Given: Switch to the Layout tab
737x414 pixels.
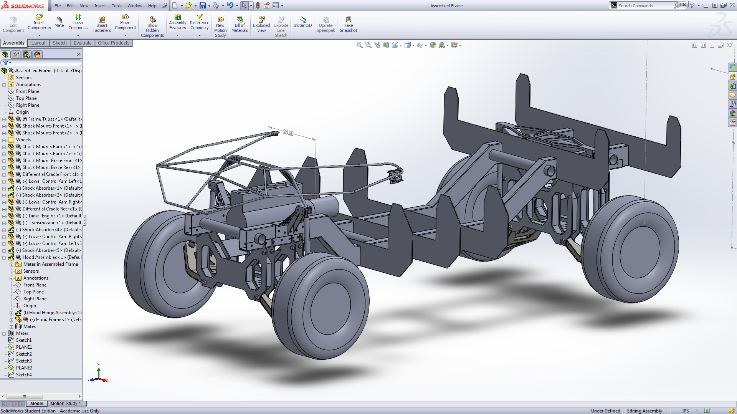Looking at the screenshot, I should (38, 43).
